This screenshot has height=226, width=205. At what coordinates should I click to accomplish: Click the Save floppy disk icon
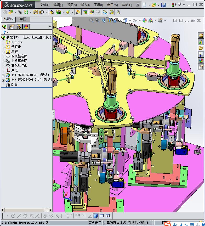(163, 5)
